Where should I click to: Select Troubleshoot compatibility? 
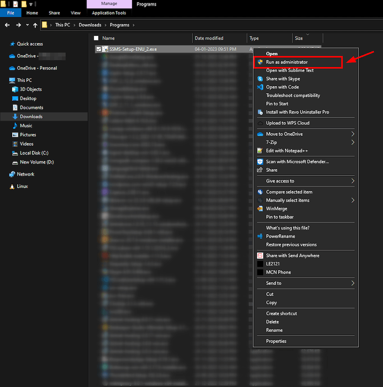(x=293, y=95)
